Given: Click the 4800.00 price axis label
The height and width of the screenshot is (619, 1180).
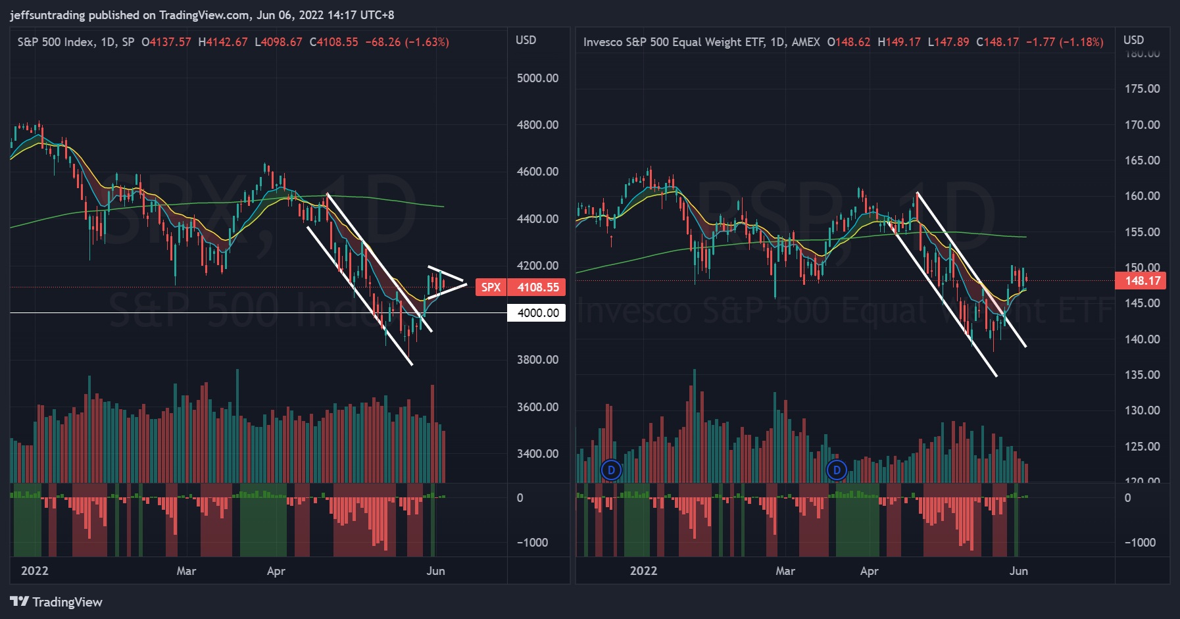Looking at the screenshot, I should (x=537, y=125).
